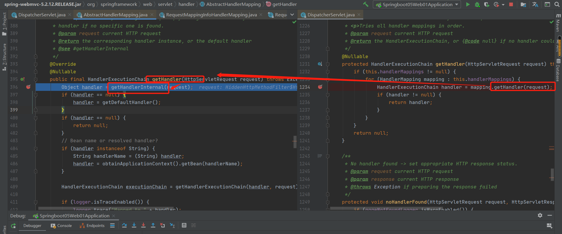Viewport: 562px width, 234px height.
Task: Click the Step Into debugger icon
Action: (134, 225)
